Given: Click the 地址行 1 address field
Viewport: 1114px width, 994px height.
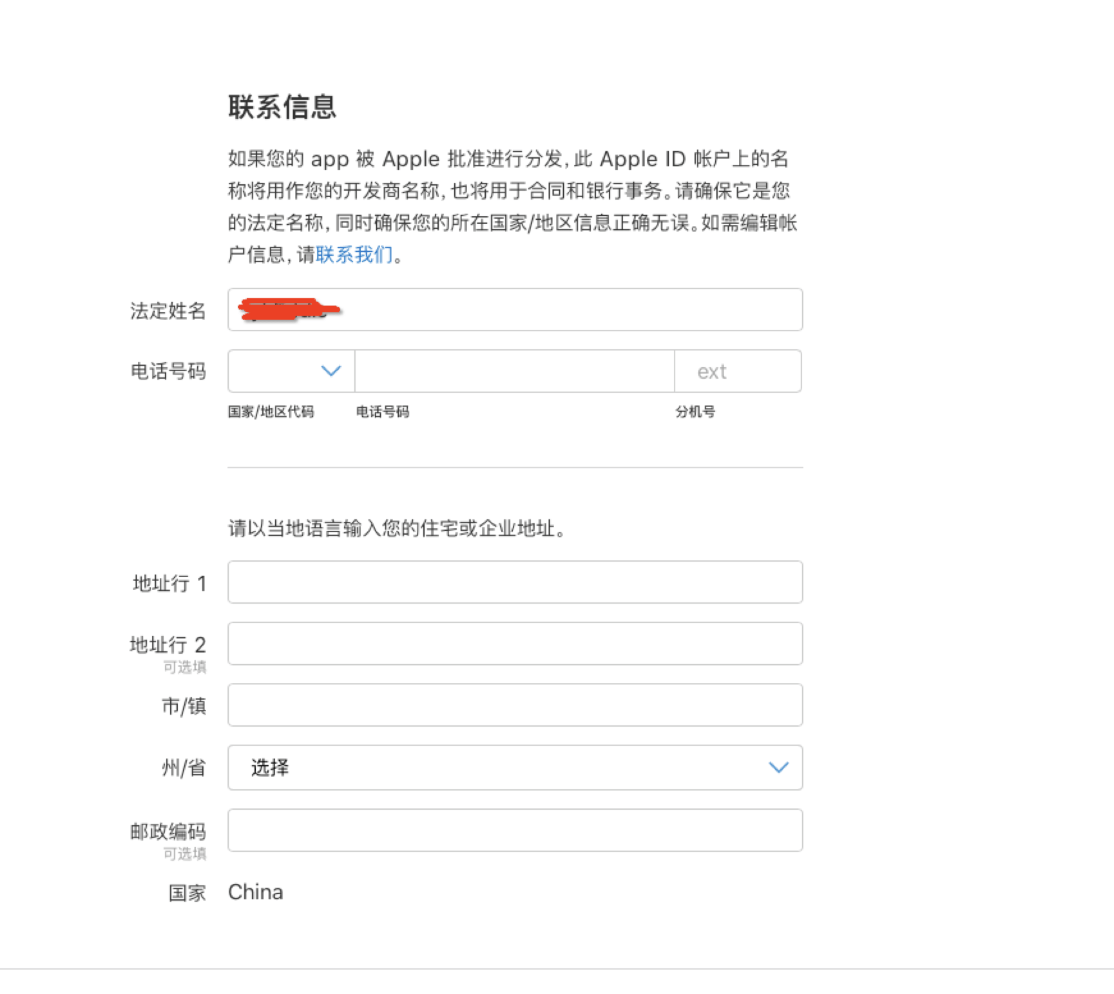Looking at the screenshot, I should (x=515, y=582).
